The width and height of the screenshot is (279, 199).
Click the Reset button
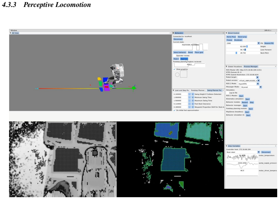(190, 53)
